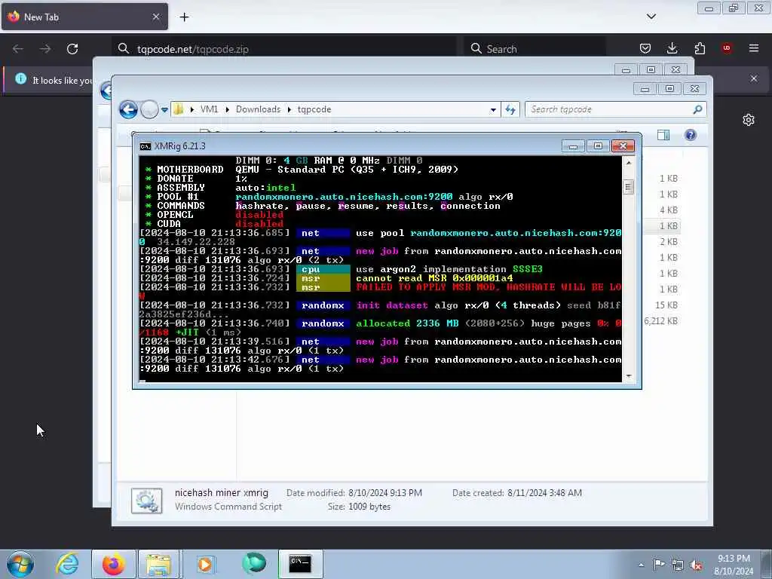This screenshot has width=772, height=579.
Task: Click Date created value 8/11/2024 3:48 AM
Action: (544, 493)
